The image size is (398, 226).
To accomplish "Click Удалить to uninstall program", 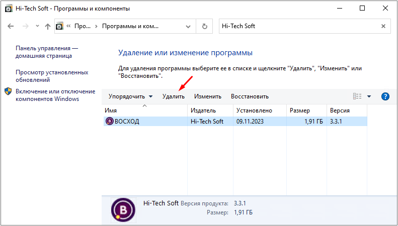I will [x=174, y=96].
